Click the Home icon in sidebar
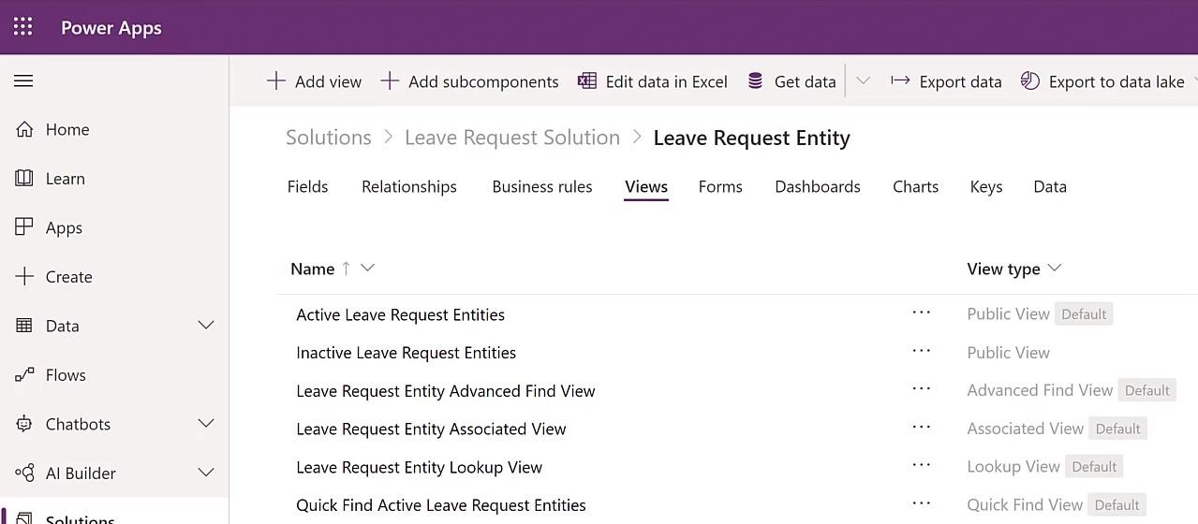The width and height of the screenshot is (1198, 524). coord(24,129)
